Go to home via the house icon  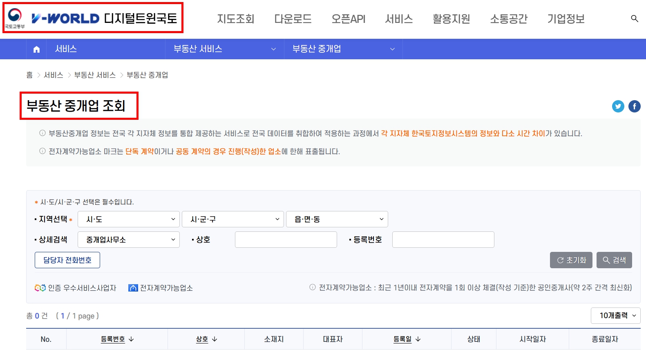(x=36, y=49)
